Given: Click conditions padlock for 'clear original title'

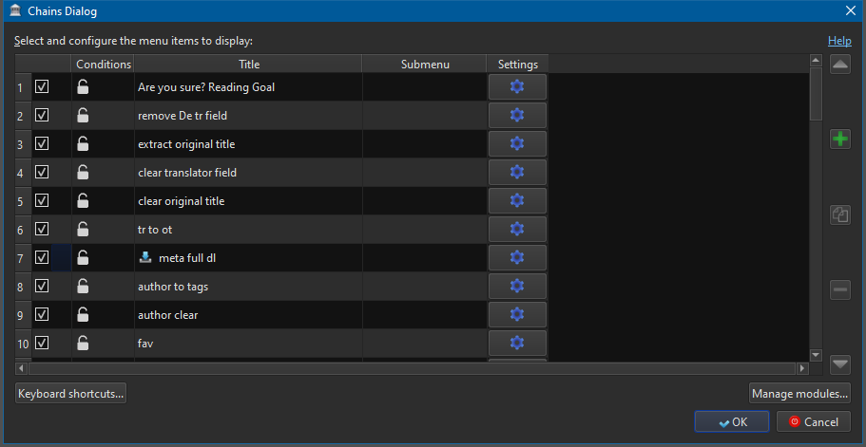Looking at the screenshot, I should point(83,200).
